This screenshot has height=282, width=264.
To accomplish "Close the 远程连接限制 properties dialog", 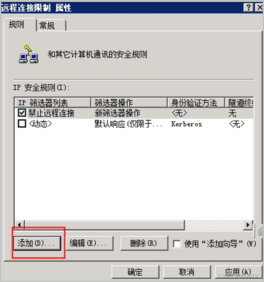I will [x=260, y=8].
